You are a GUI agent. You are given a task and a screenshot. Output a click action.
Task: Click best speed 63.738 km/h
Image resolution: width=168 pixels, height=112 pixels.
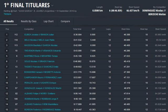pyautogui.click(x=160, y=110)
